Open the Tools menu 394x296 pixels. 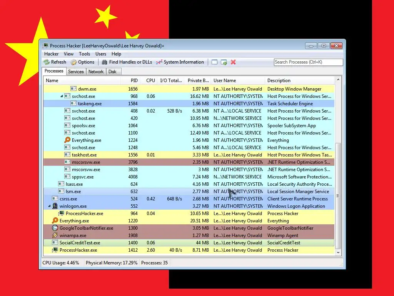pyautogui.click(x=84, y=54)
